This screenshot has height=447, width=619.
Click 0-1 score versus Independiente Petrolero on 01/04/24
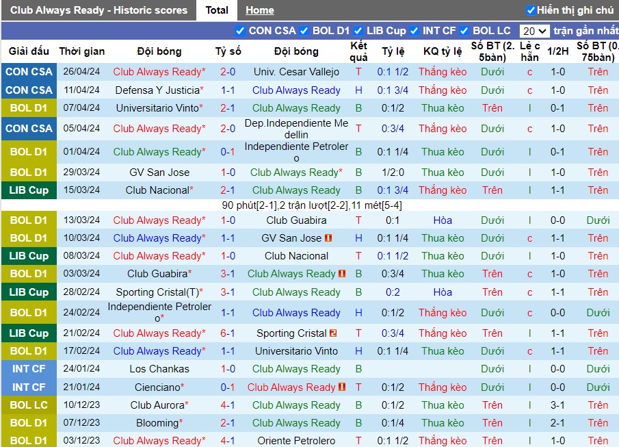point(228,152)
